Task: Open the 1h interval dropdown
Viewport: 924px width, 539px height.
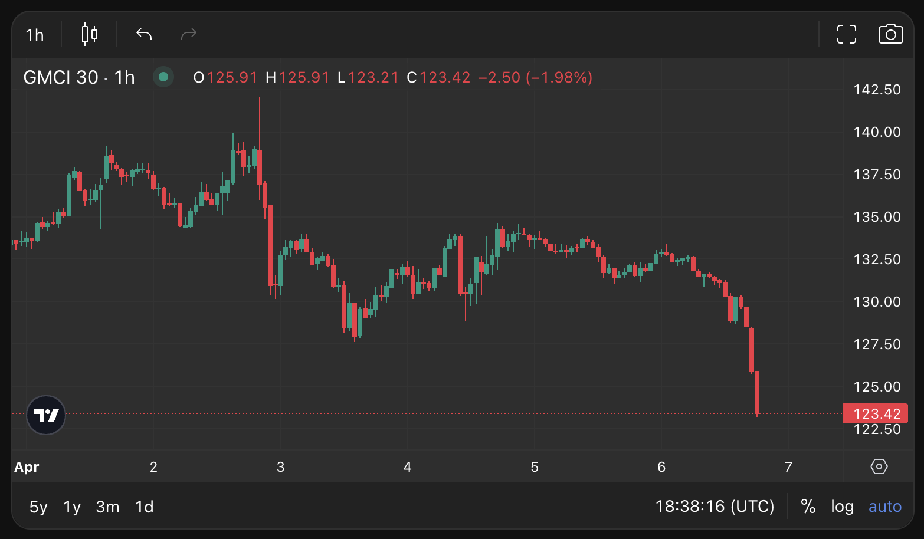Action: [x=35, y=35]
